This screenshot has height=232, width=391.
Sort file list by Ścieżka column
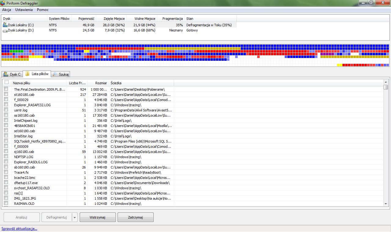tap(141, 83)
